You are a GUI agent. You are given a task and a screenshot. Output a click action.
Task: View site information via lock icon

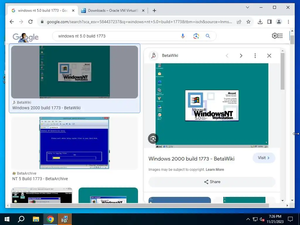click(42, 22)
